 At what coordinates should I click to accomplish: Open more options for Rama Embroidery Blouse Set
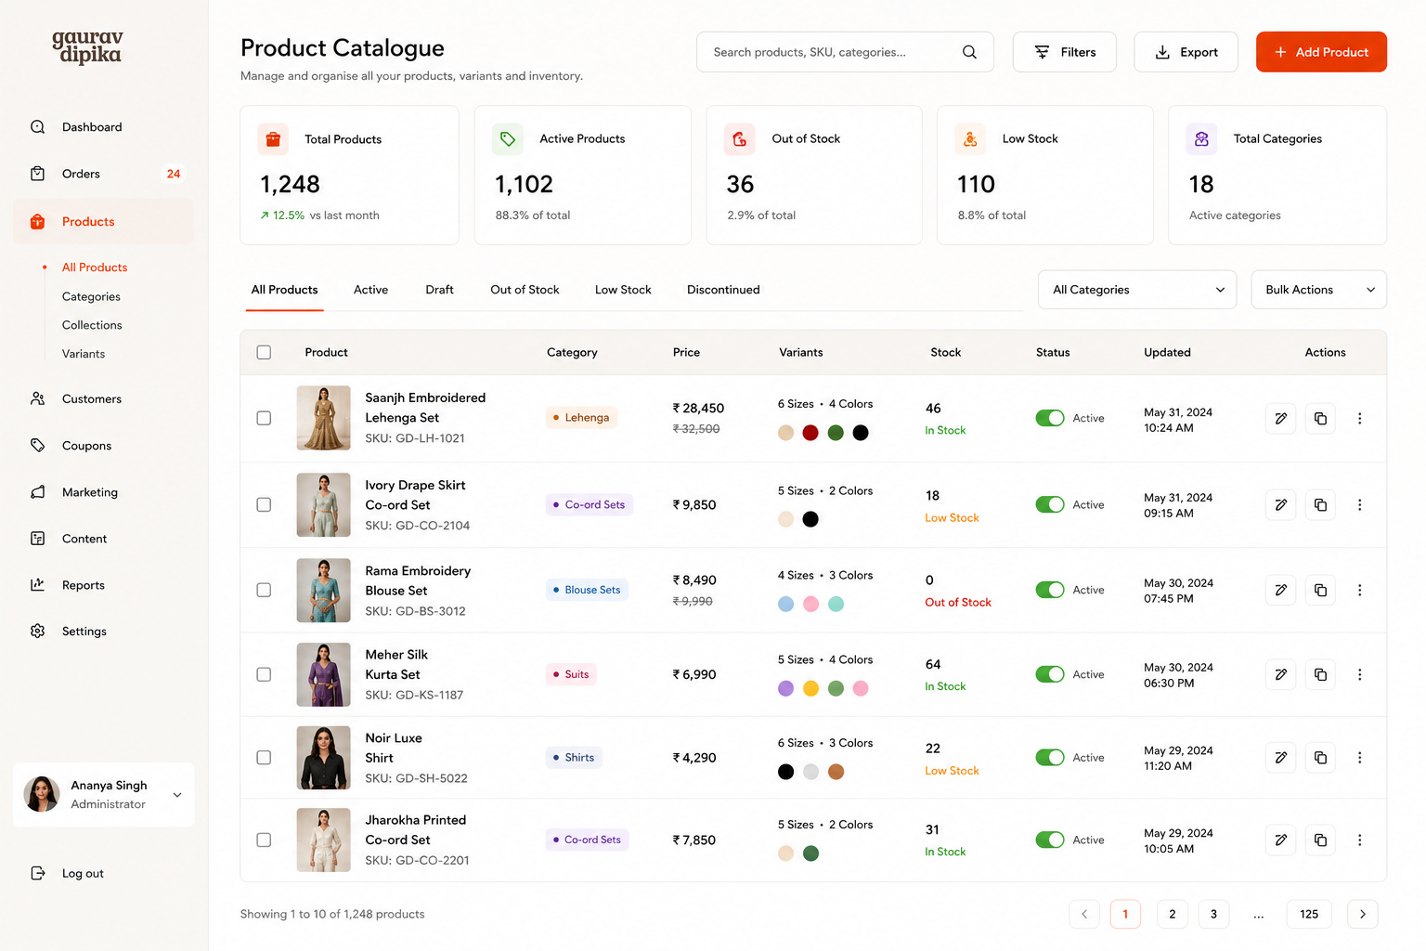1359,590
